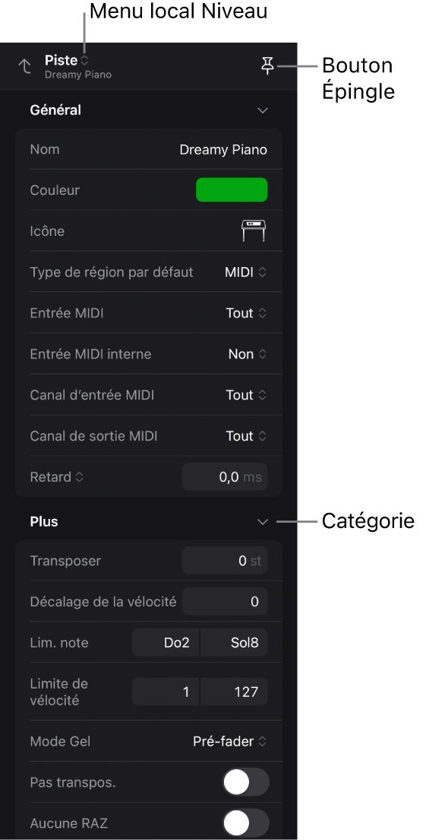Open Mode Gel Pré-fader menu
This screenshot has width=426, height=840.
[229, 741]
